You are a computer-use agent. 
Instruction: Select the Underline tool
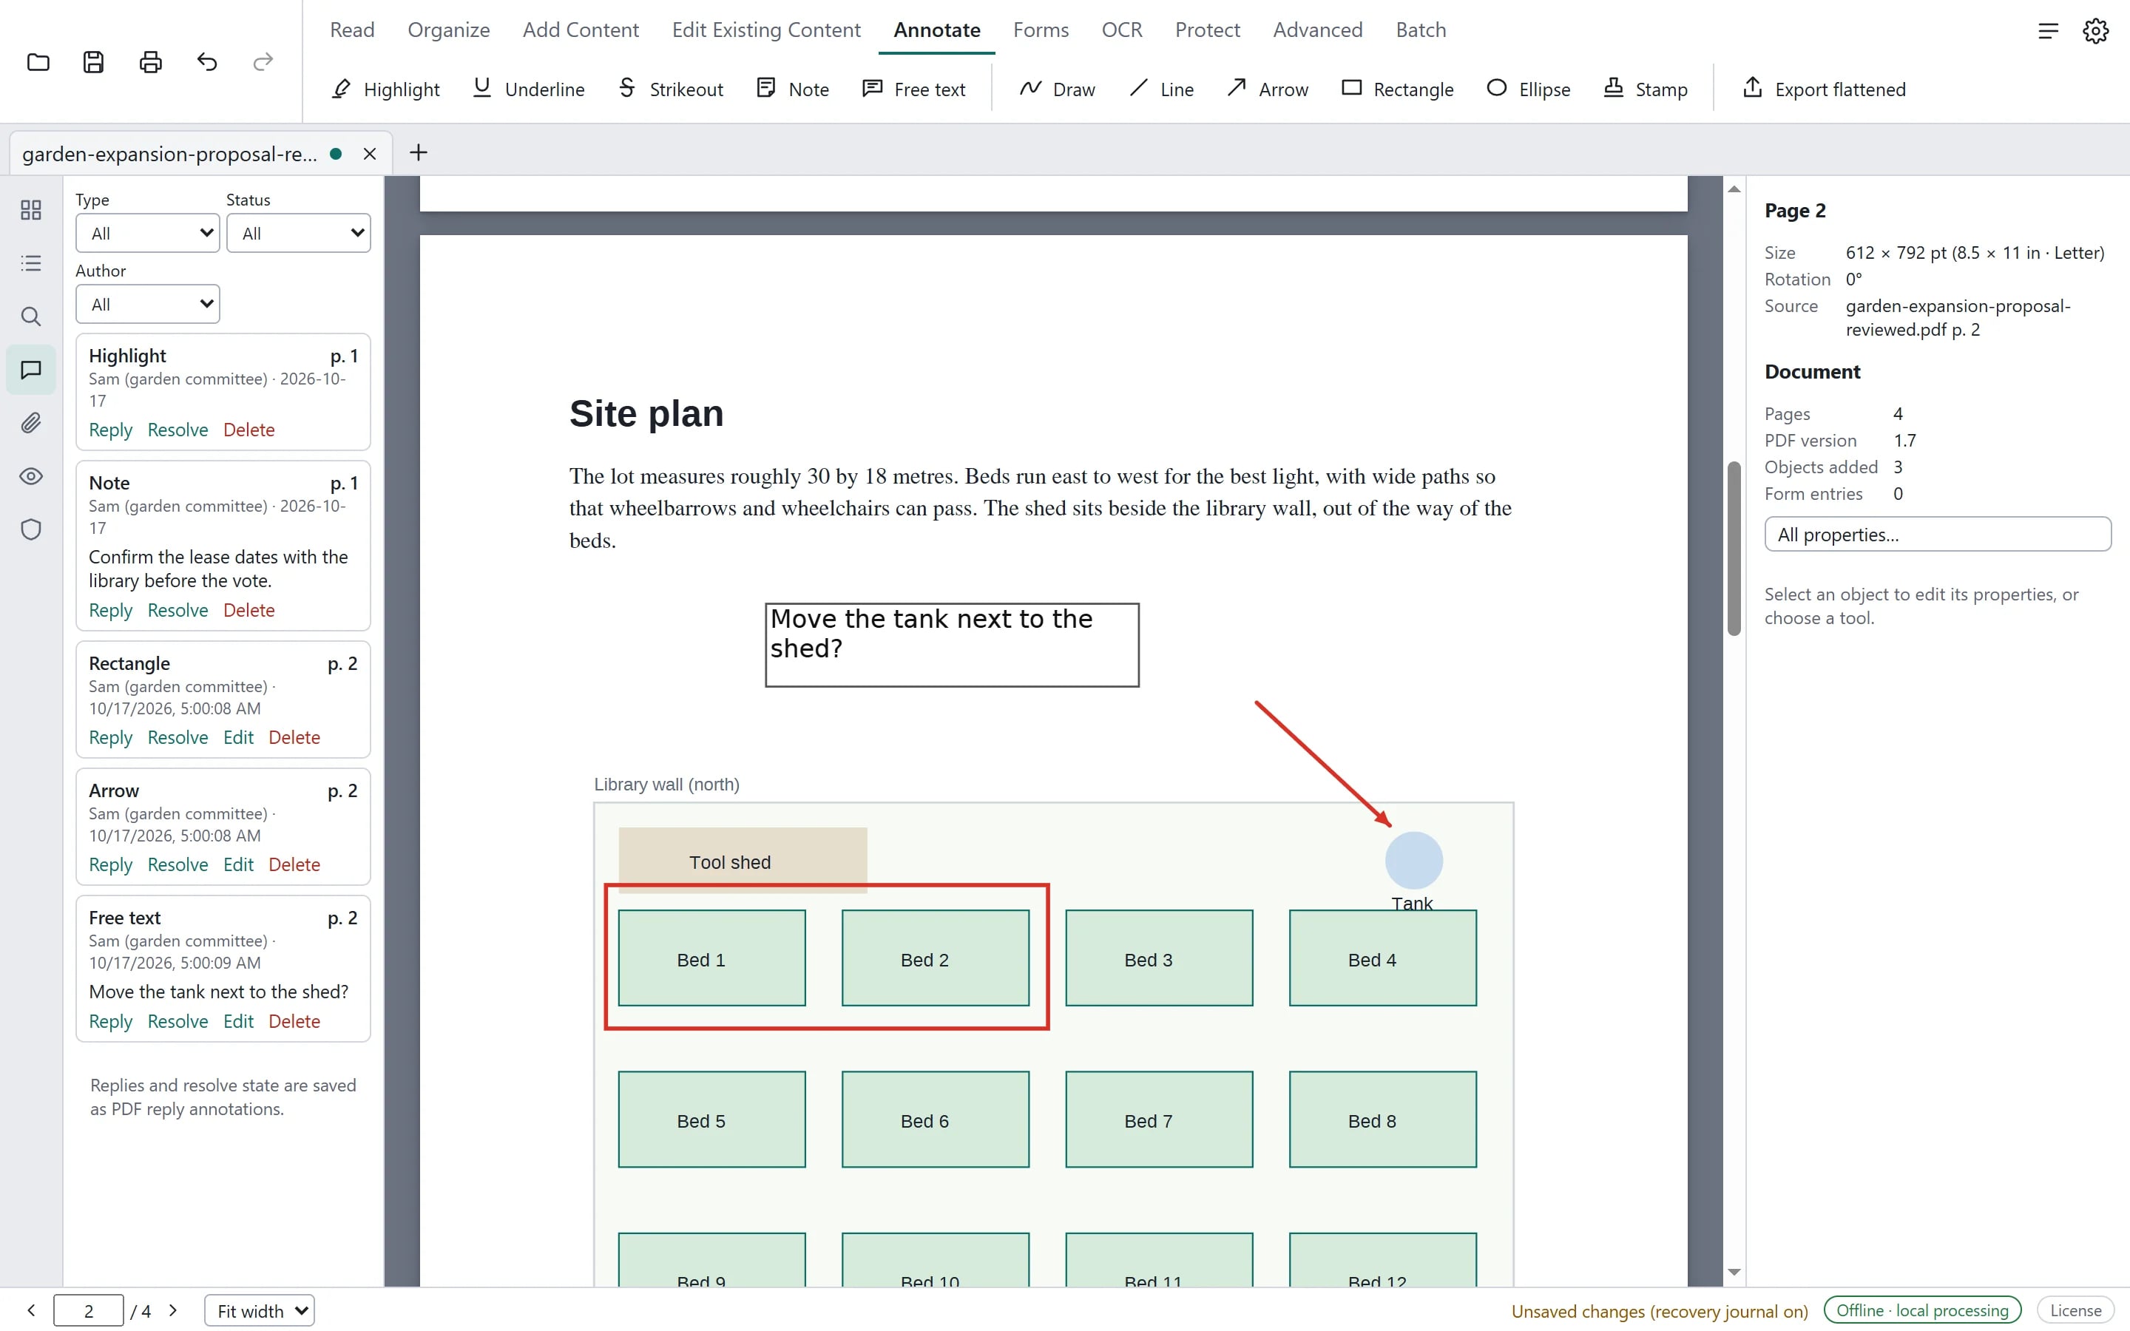pos(528,89)
